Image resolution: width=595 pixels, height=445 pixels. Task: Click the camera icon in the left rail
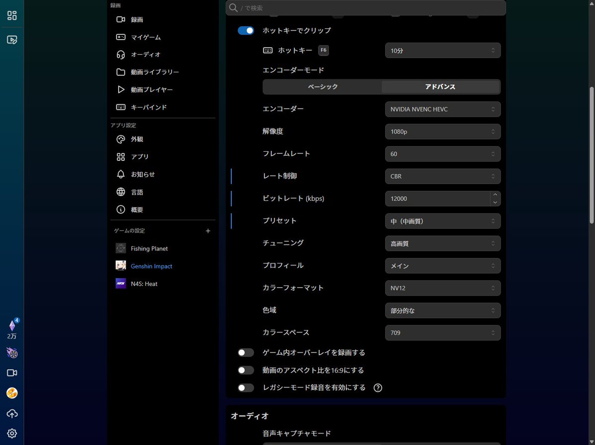coord(12,373)
